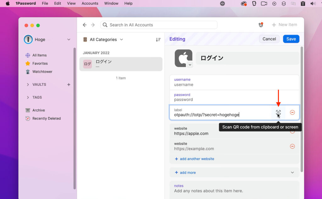Open the item icon chooser dropdown
This screenshot has width=322, height=199.
click(x=190, y=65)
